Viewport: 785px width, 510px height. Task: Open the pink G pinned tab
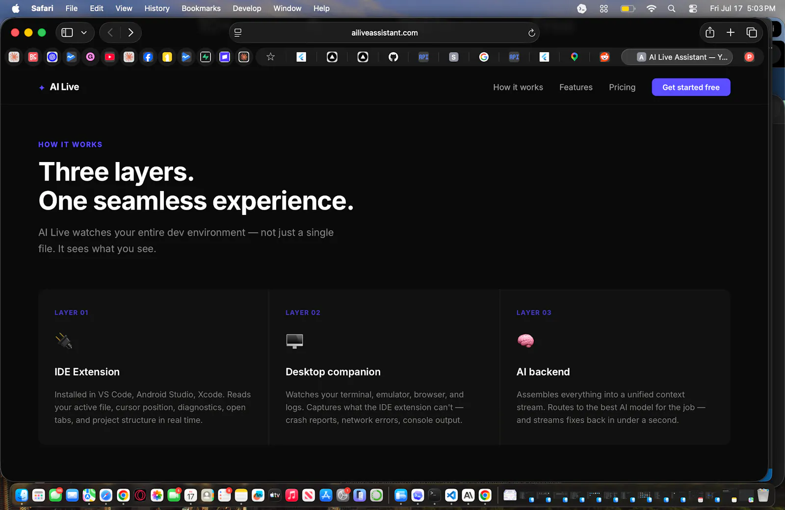tap(90, 57)
